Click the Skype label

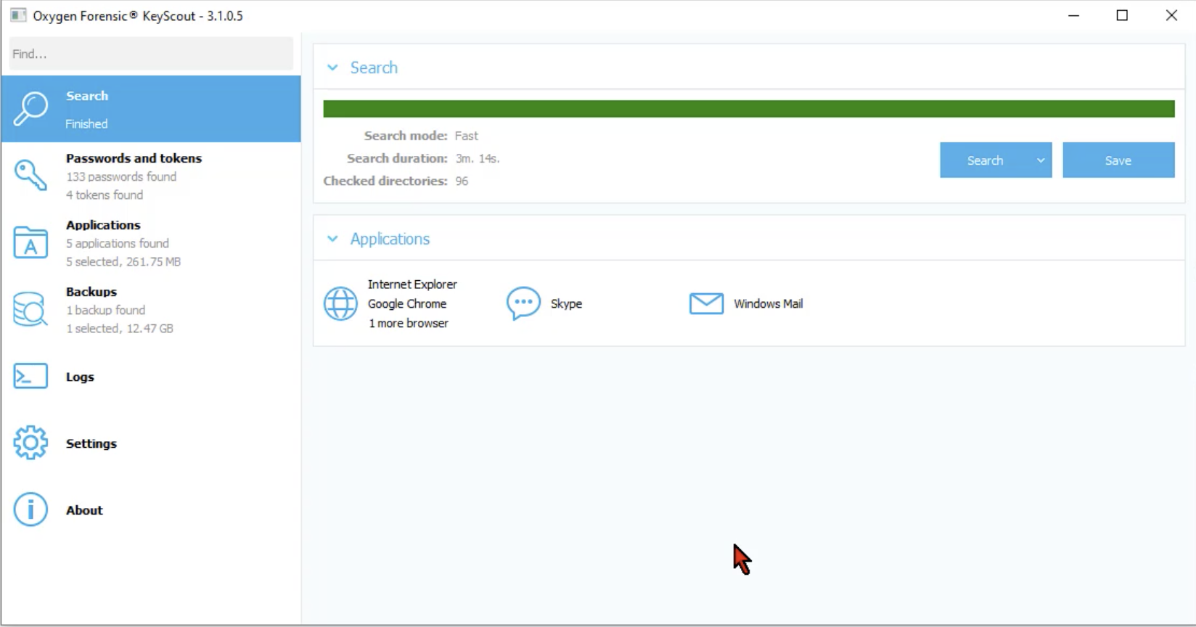point(566,304)
